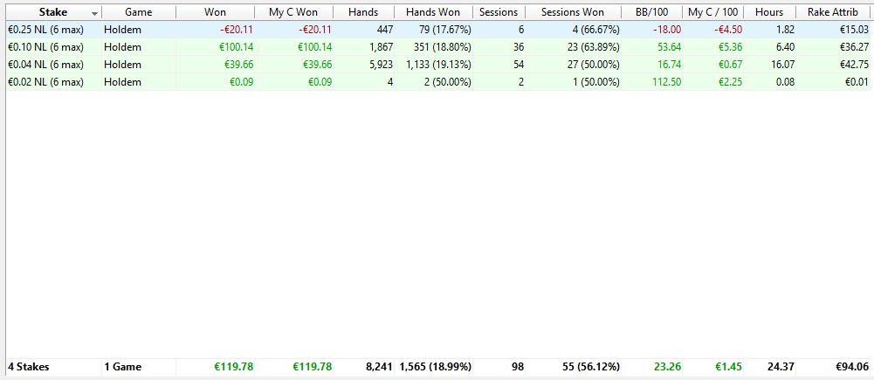Click the 23.26 total BB/100 cell

coord(669,367)
